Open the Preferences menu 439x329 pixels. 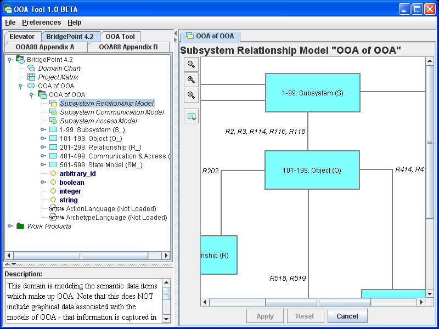(42, 22)
